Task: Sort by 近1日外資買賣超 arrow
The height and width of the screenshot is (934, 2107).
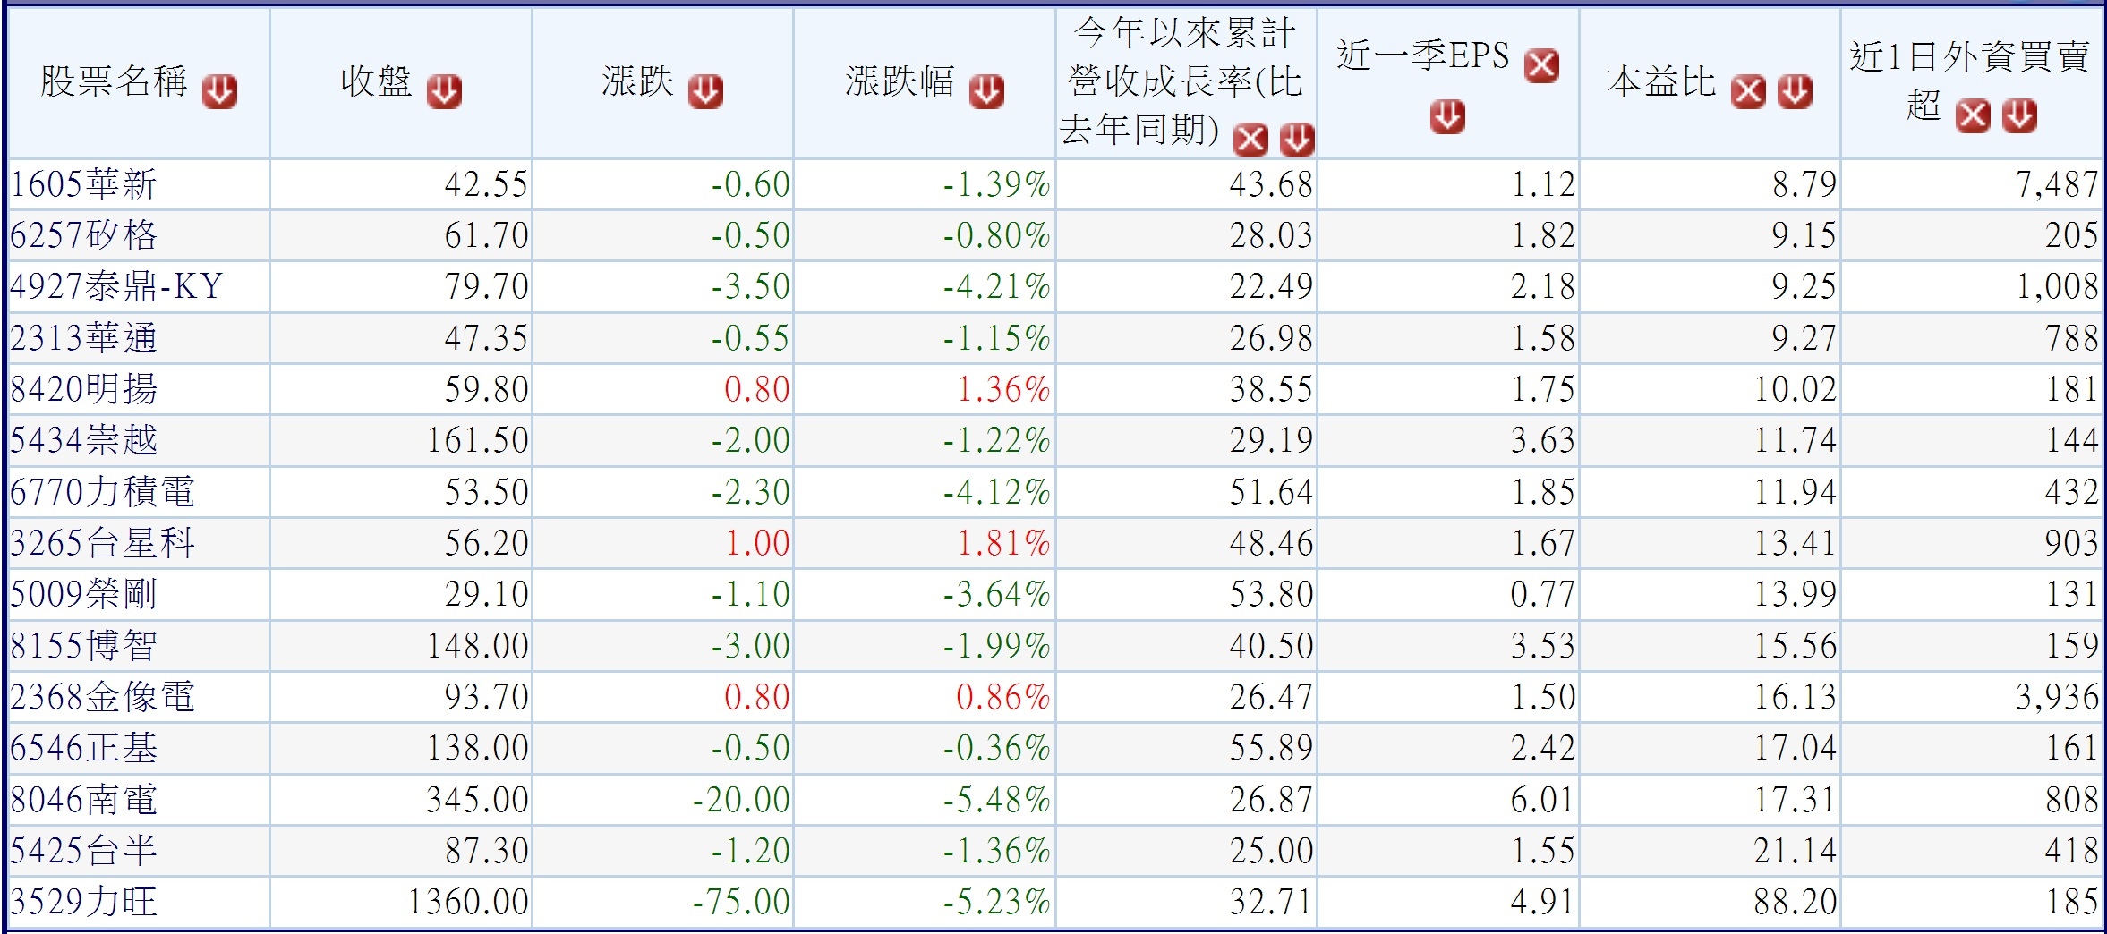Action: coord(2019,115)
